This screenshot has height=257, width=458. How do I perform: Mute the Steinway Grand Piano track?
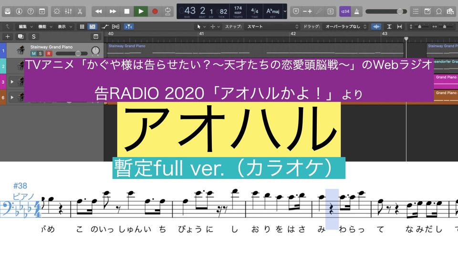33,54
